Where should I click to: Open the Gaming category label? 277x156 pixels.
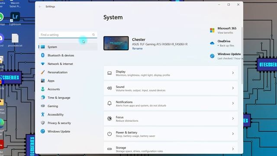[53, 106]
